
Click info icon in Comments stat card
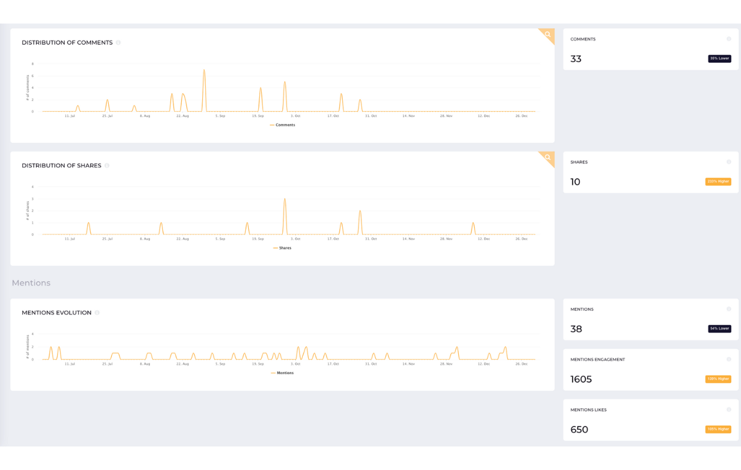pyautogui.click(x=729, y=39)
